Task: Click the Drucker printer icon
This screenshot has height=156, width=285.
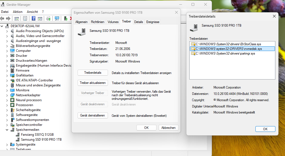Action: (12, 56)
